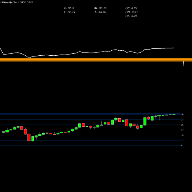Click the price axis label "11"
Image resolution: width=192 pixels, height=192 pixels.
coord(182,140)
